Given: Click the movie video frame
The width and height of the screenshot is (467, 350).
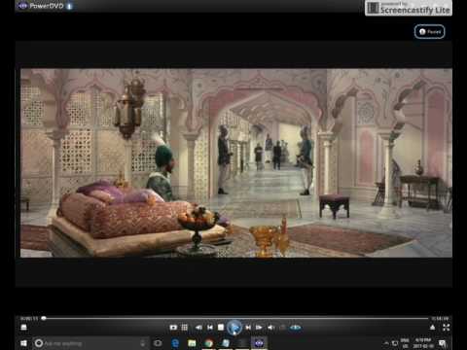Looking at the screenshot, I should pyautogui.click(x=236, y=162).
